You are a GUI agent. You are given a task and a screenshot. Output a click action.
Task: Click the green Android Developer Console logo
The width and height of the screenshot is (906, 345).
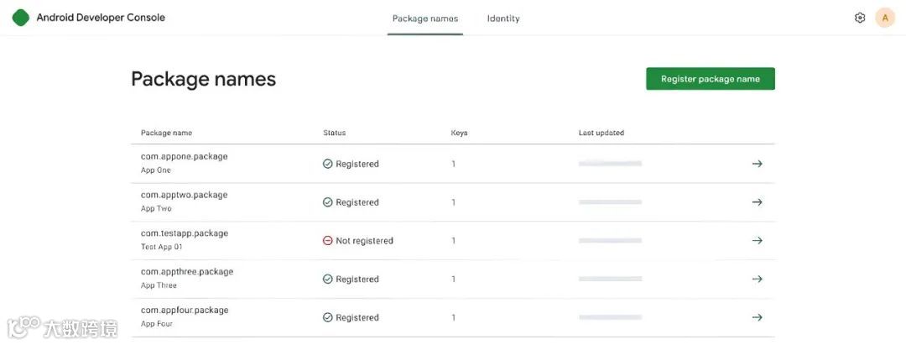click(x=21, y=18)
